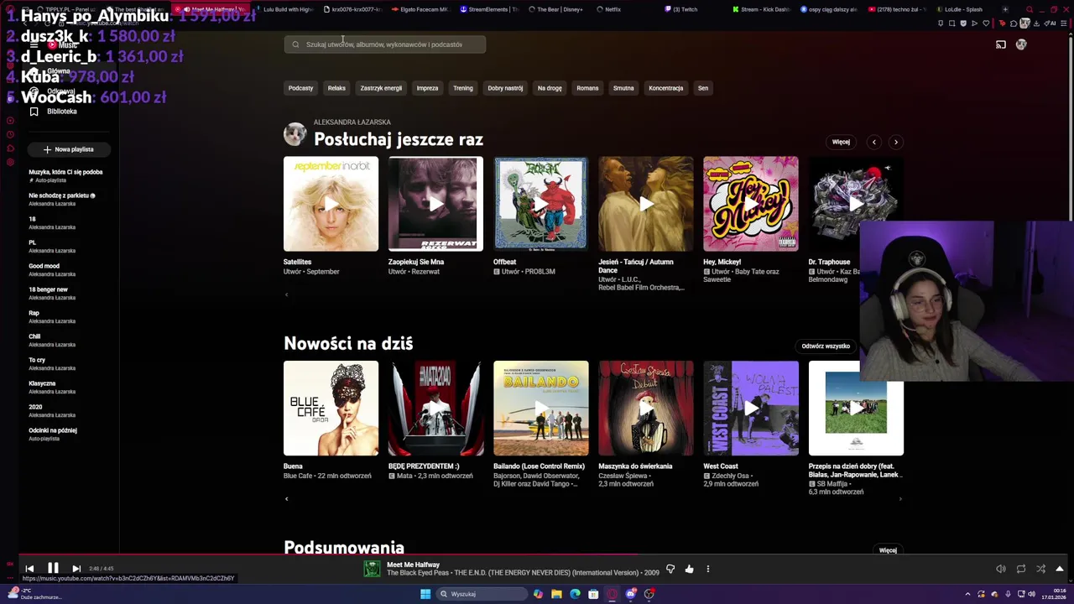
Task: Click the cast to device icon
Action: (1001, 44)
